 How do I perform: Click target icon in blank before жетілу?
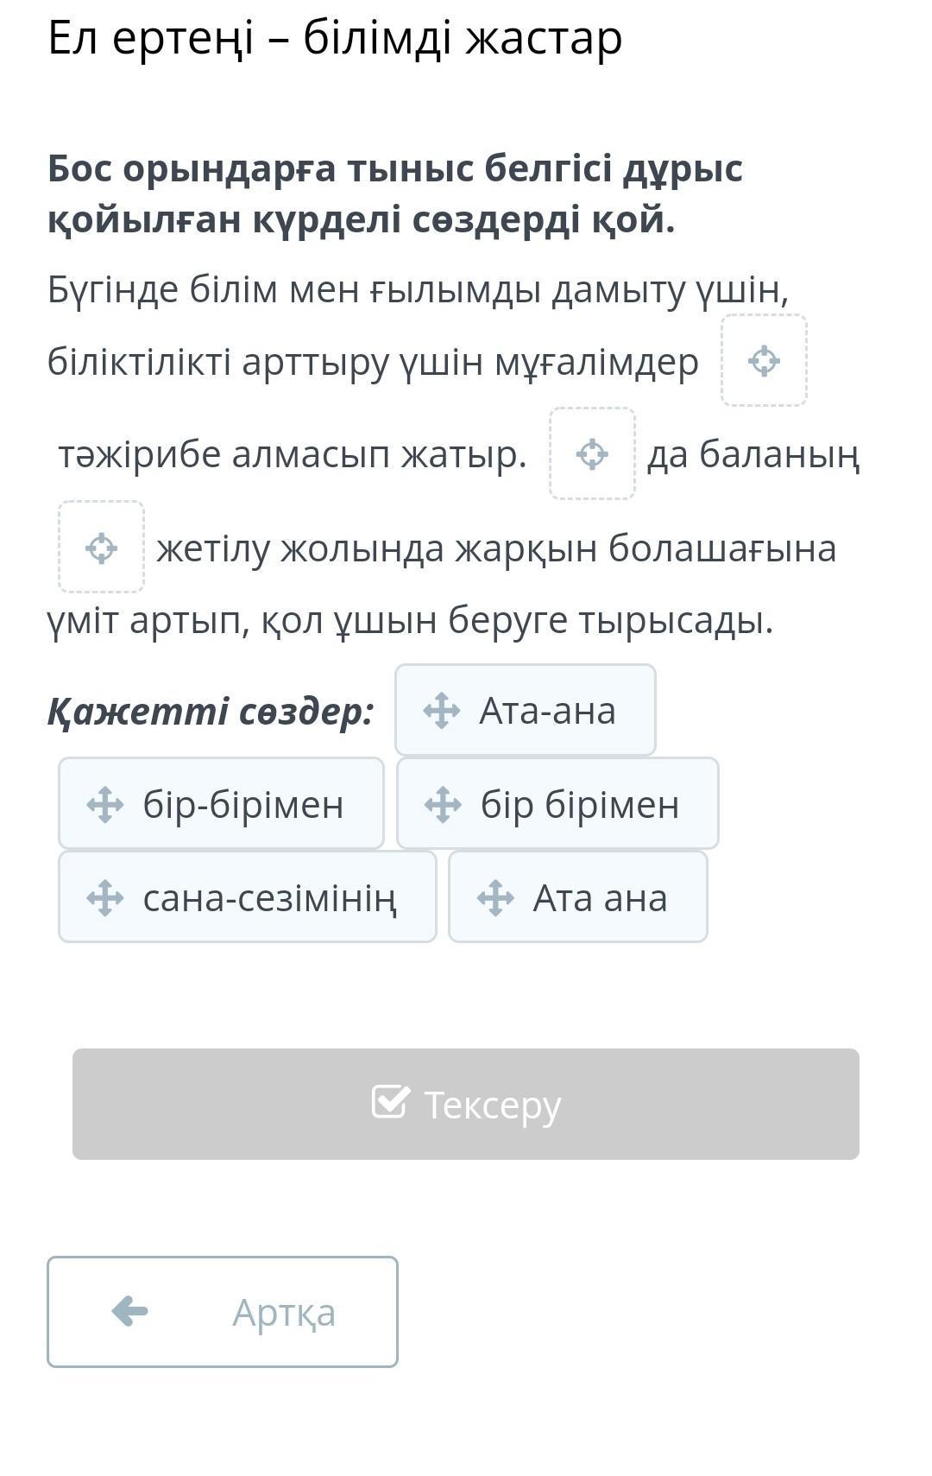pos(101,548)
